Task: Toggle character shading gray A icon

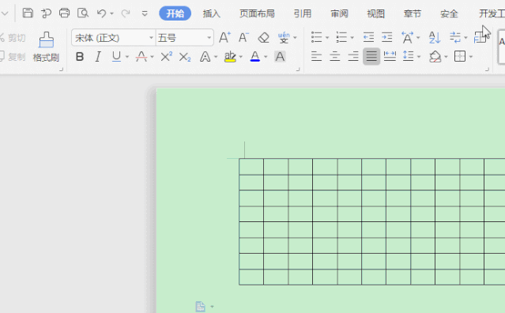Action: click(280, 57)
